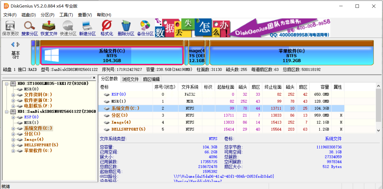Open the 文件(F) menu
Screen dimensions: 383x189
coord(10,15)
